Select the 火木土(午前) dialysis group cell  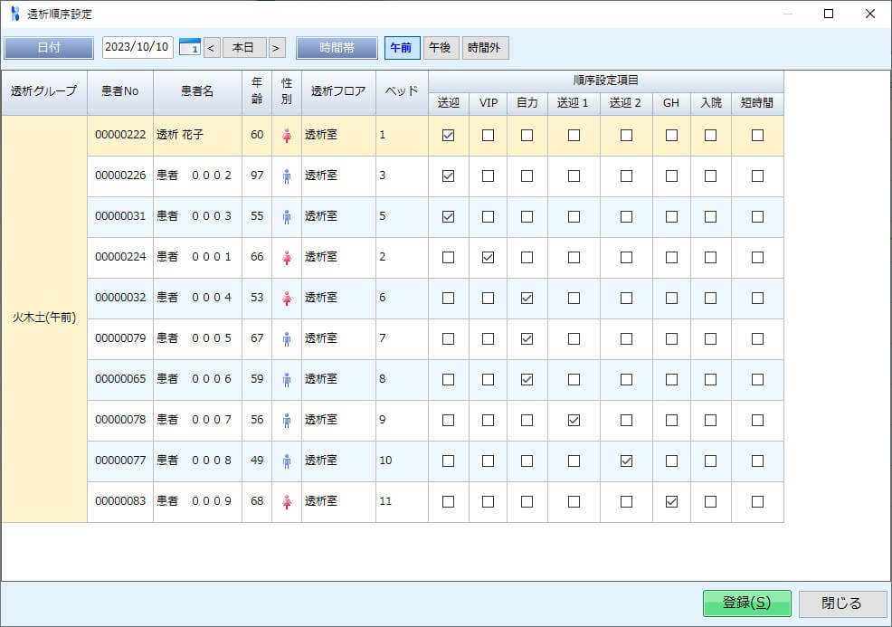44,318
